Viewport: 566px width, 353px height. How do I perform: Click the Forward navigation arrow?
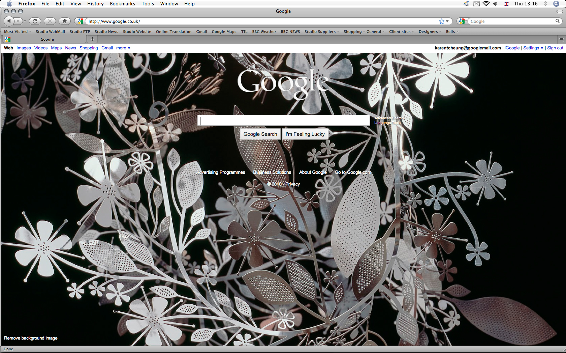(18, 21)
